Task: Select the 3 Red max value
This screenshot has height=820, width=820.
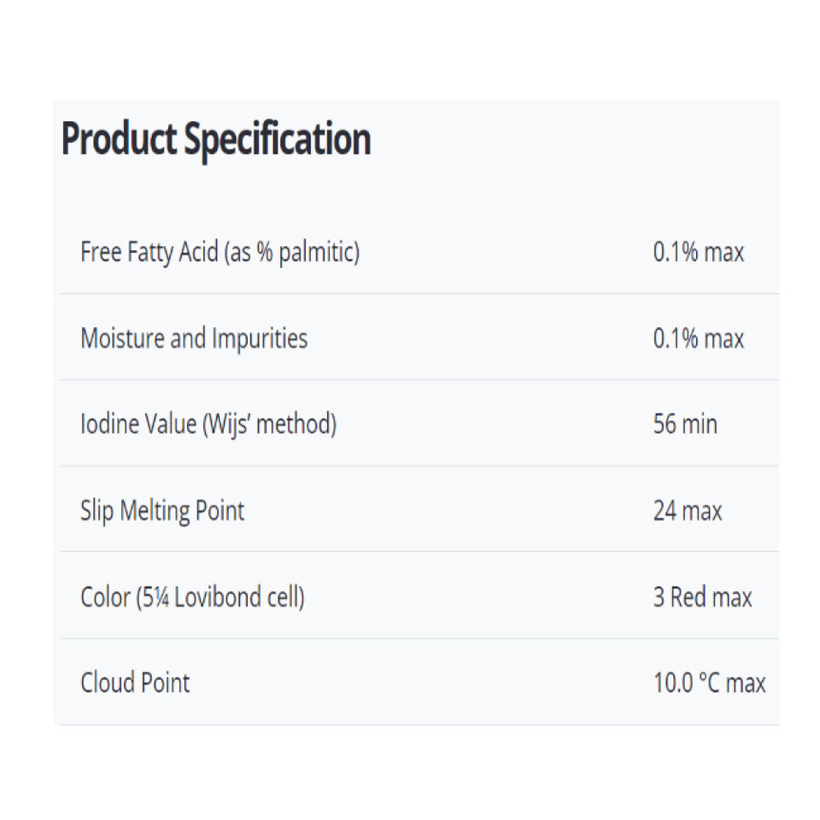Action: (702, 596)
